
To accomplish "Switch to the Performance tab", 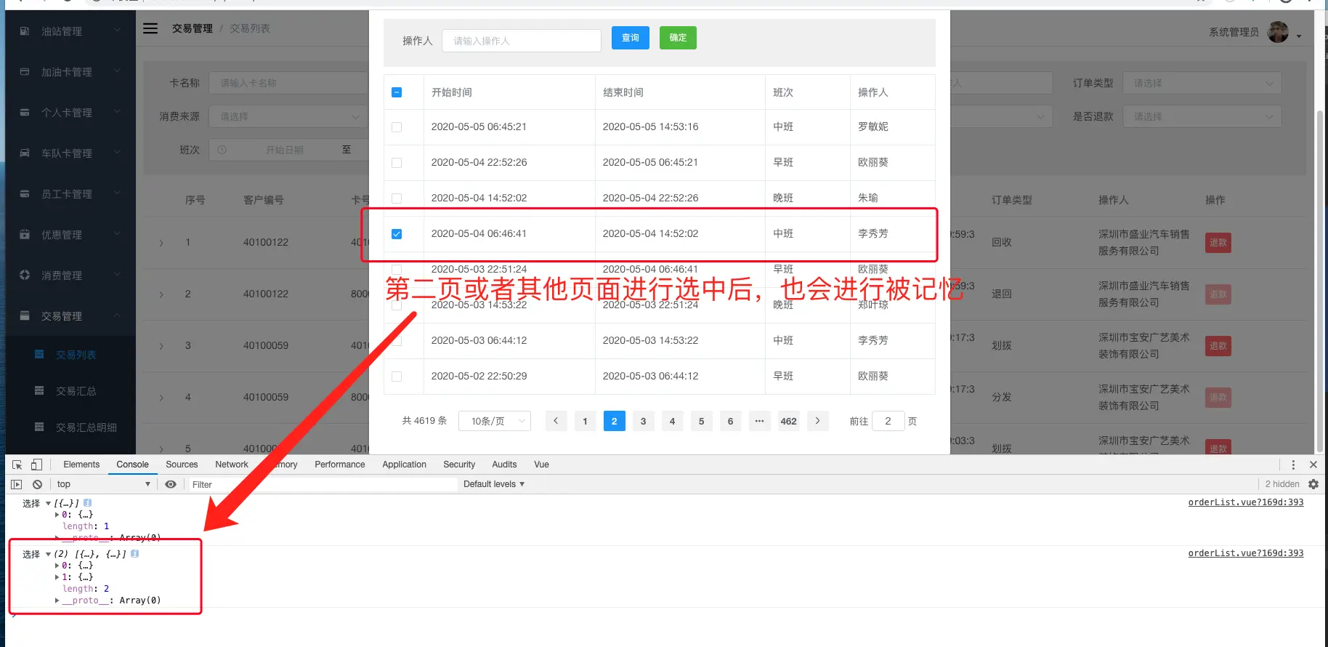I will coord(340,465).
